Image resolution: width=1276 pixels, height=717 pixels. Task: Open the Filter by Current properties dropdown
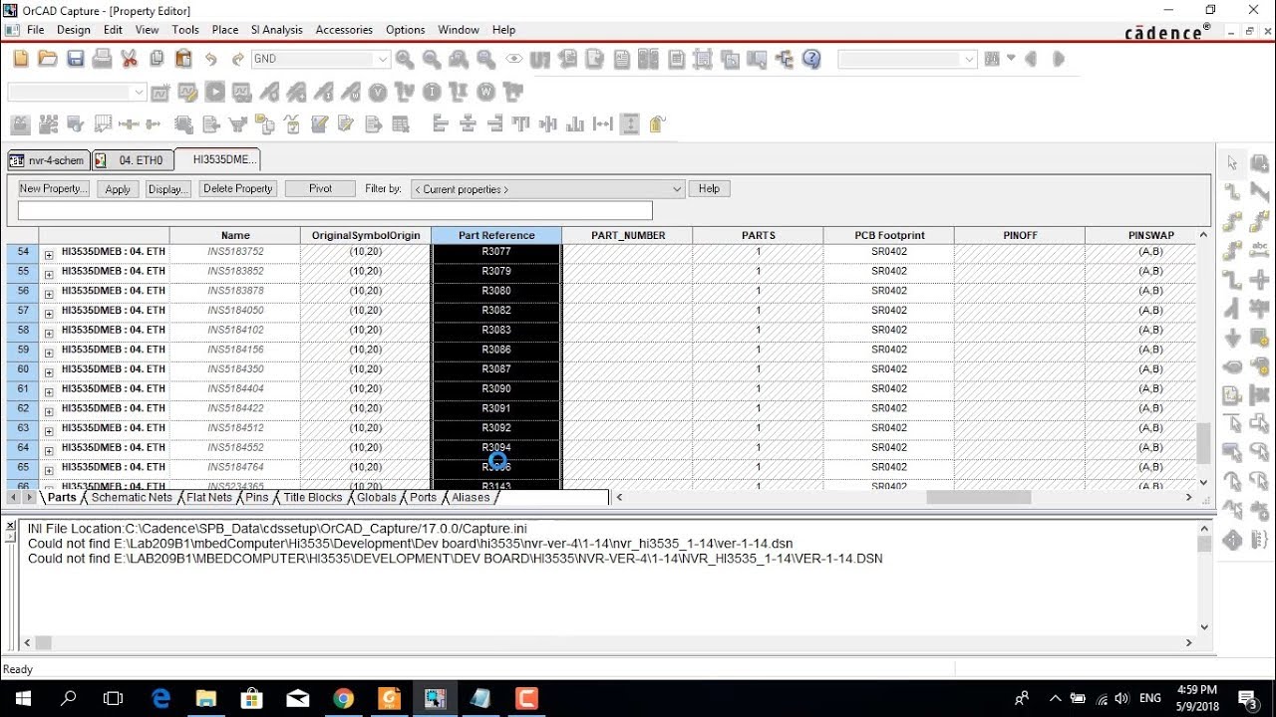[677, 189]
